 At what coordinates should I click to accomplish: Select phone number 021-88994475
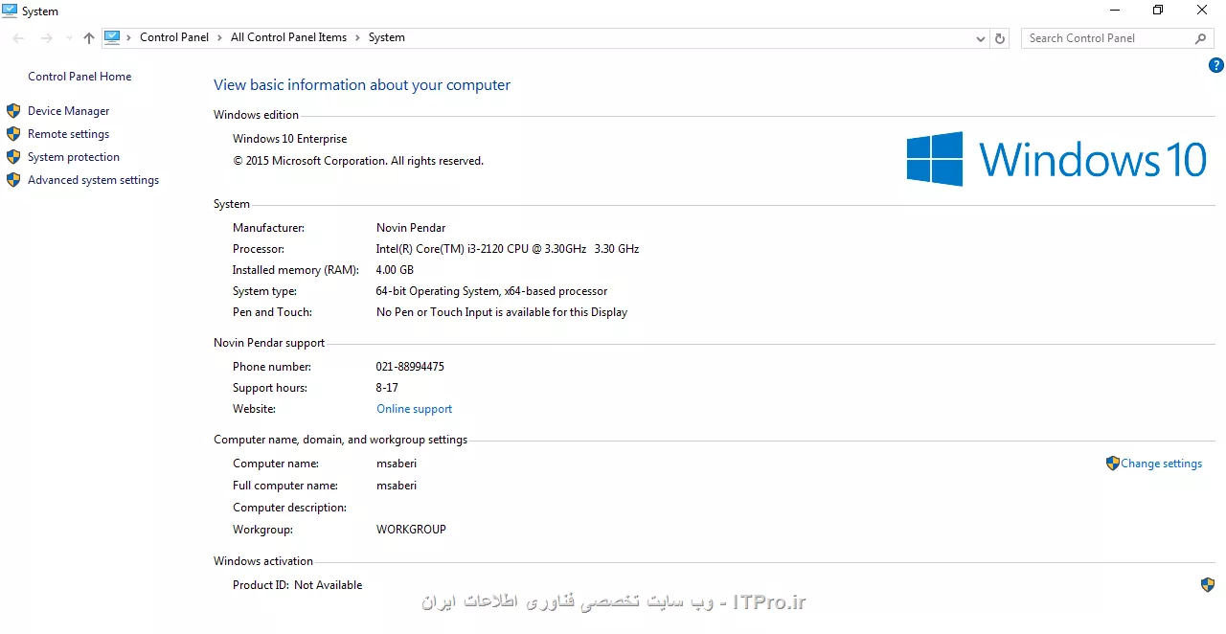click(410, 367)
